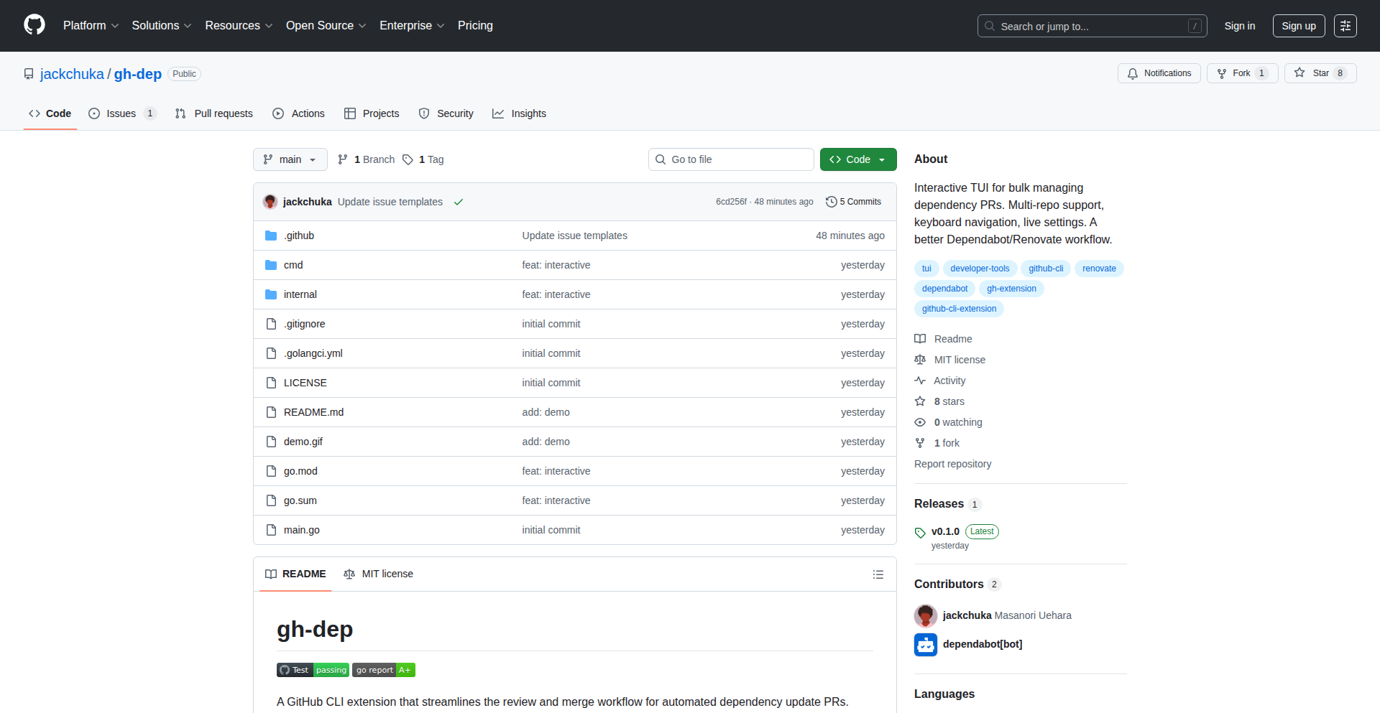Switch to the Insights tab

[x=520, y=113]
